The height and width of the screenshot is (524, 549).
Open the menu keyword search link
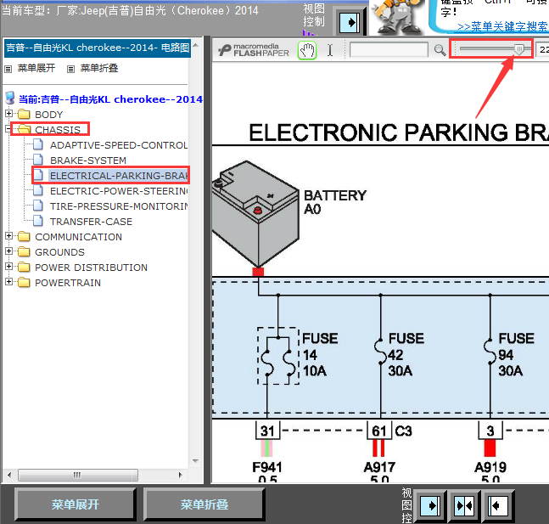tap(503, 26)
